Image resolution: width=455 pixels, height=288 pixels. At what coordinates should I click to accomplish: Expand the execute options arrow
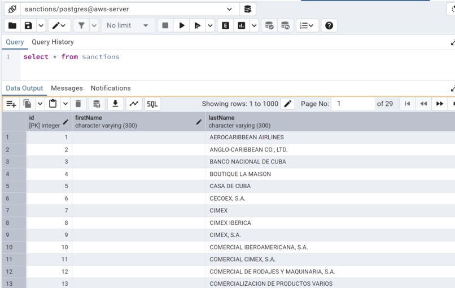210,25
